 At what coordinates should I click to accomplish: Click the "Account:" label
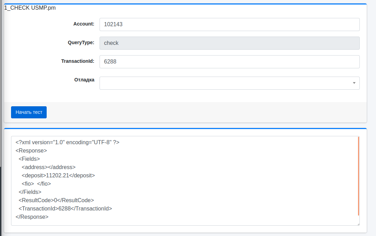pyautogui.click(x=84, y=24)
